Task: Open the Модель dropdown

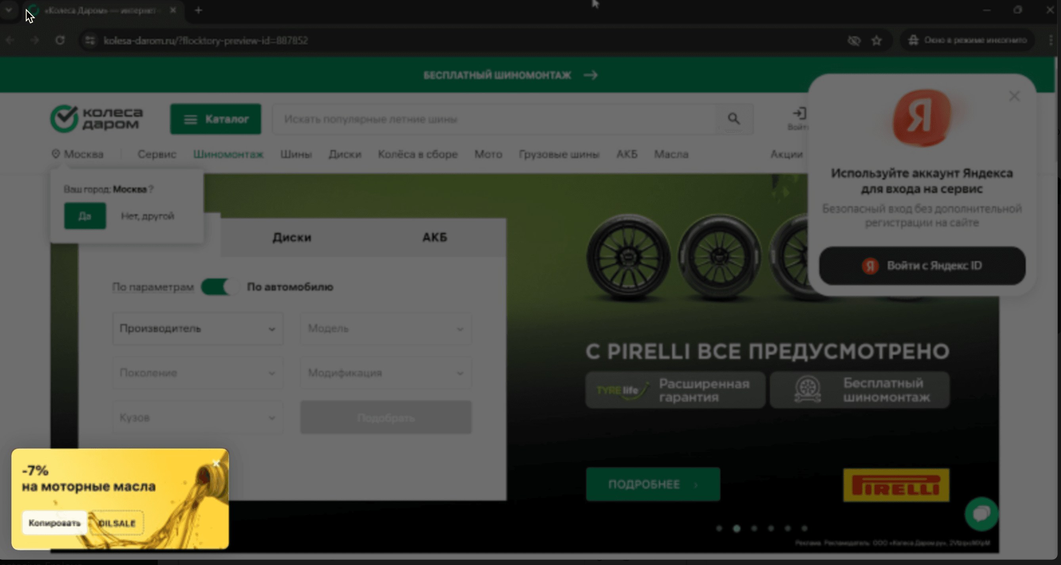Action: [386, 328]
